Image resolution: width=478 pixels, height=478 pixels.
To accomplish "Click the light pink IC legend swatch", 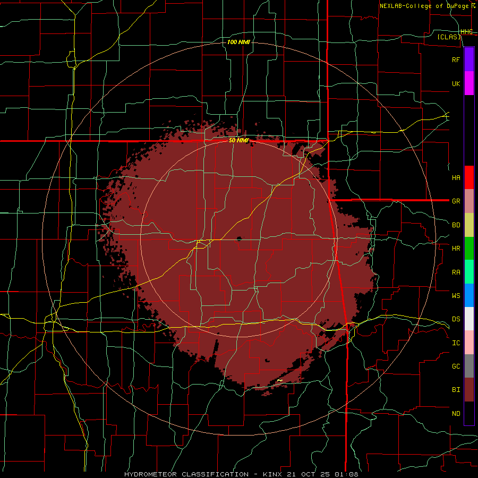I will pyautogui.click(x=469, y=343).
